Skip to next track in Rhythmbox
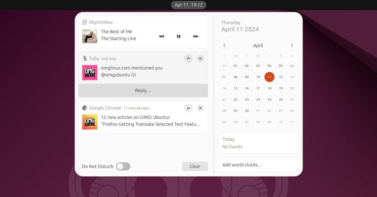This screenshot has height=197, width=377. click(196, 36)
